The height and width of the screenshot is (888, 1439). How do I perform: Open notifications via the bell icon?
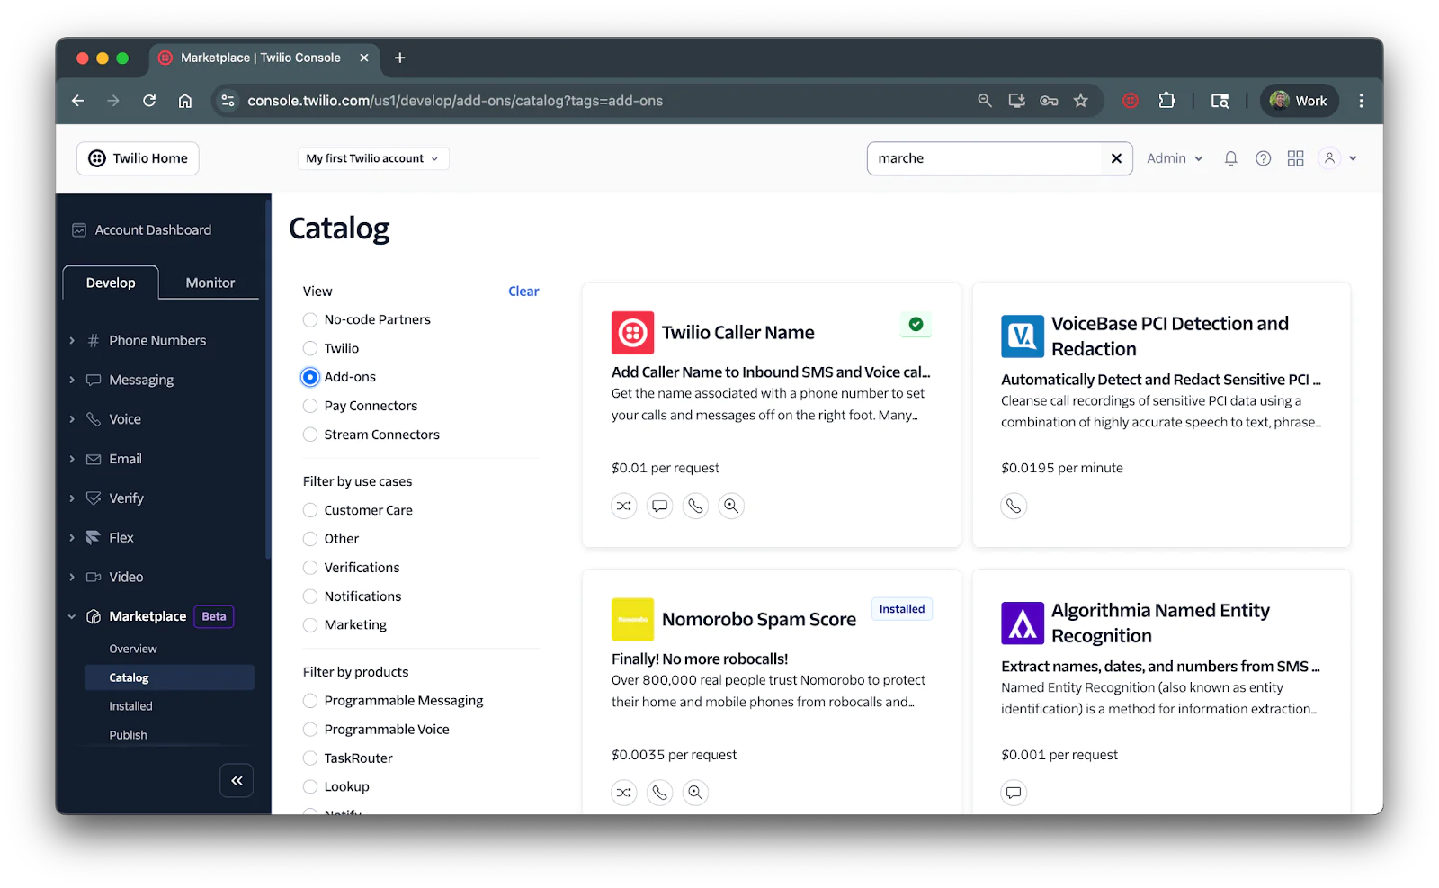pyautogui.click(x=1229, y=157)
